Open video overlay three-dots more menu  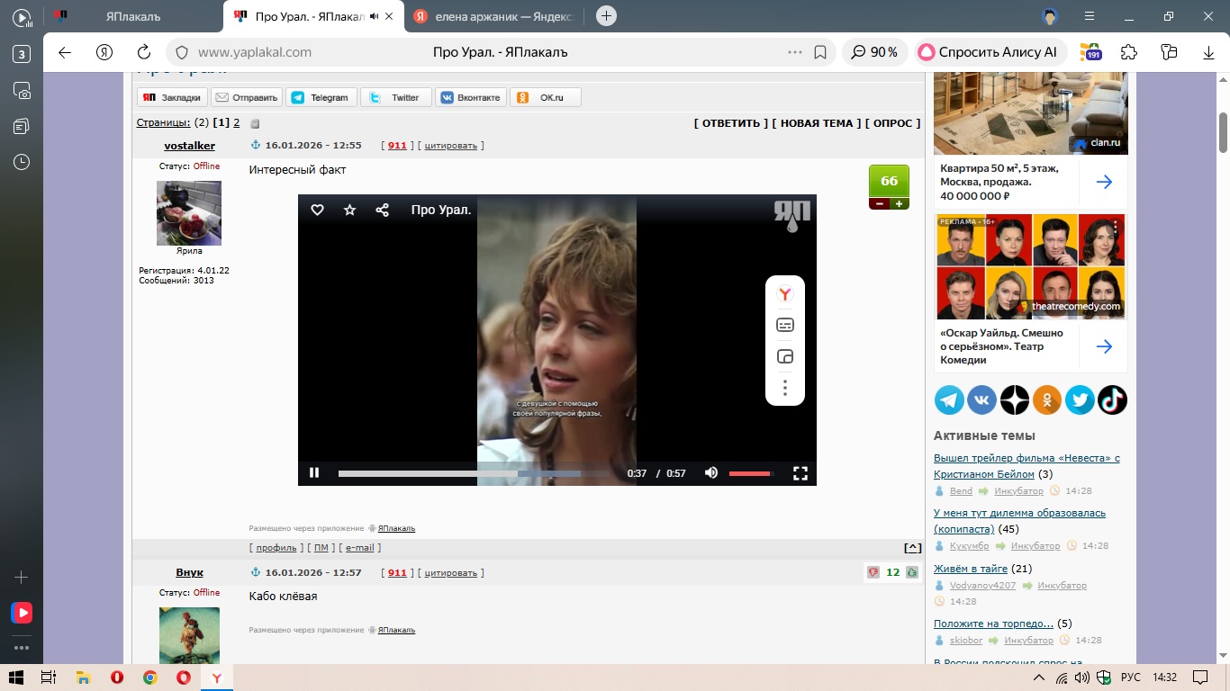click(784, 388)
